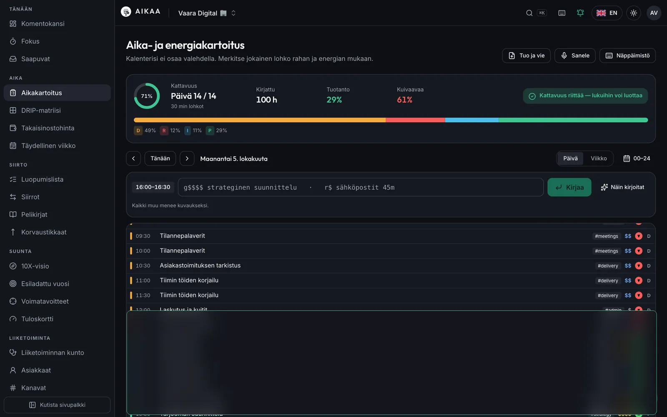
Task: Open Pelikirjat in the sidebar
Action: pos(57,214)
